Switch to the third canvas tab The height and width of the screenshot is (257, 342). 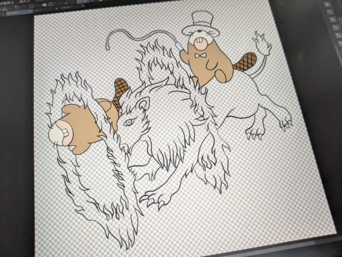point(71,7)
